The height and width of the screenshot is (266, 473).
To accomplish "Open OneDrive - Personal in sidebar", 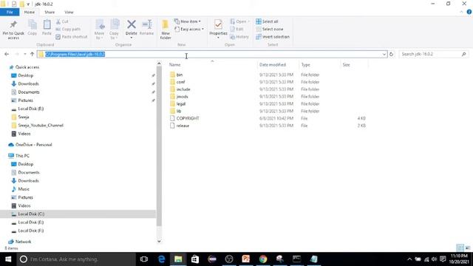I will click(33, 145).
